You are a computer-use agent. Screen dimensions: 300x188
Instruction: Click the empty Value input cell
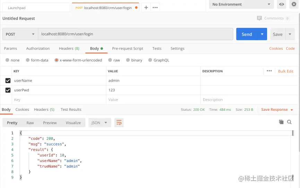(x=153, y=100)
